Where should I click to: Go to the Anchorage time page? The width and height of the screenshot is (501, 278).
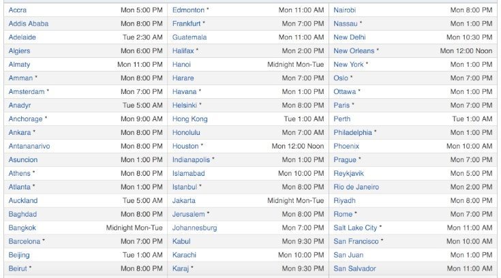pyautogui.click(x=26, y=119)
